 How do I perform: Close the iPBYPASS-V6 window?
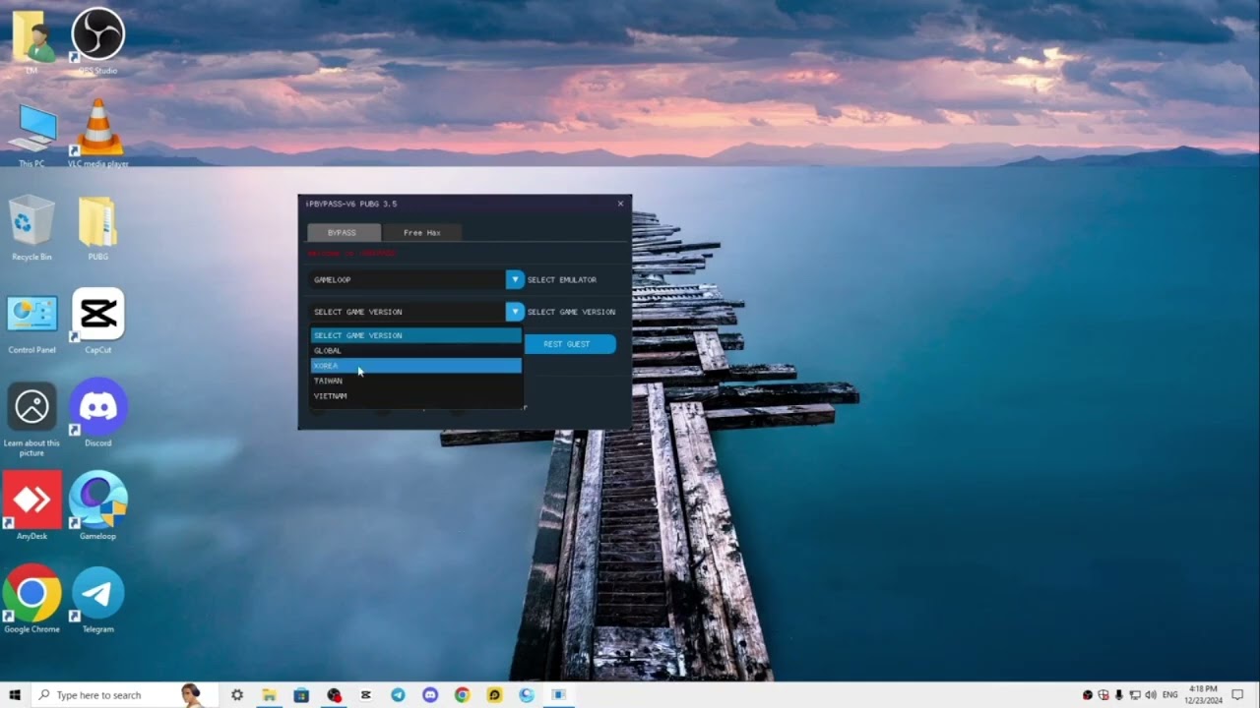pyautogui.click(x=620, y=204)
